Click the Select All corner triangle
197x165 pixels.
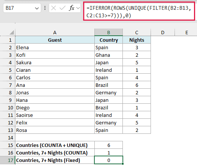coord(12,32)
